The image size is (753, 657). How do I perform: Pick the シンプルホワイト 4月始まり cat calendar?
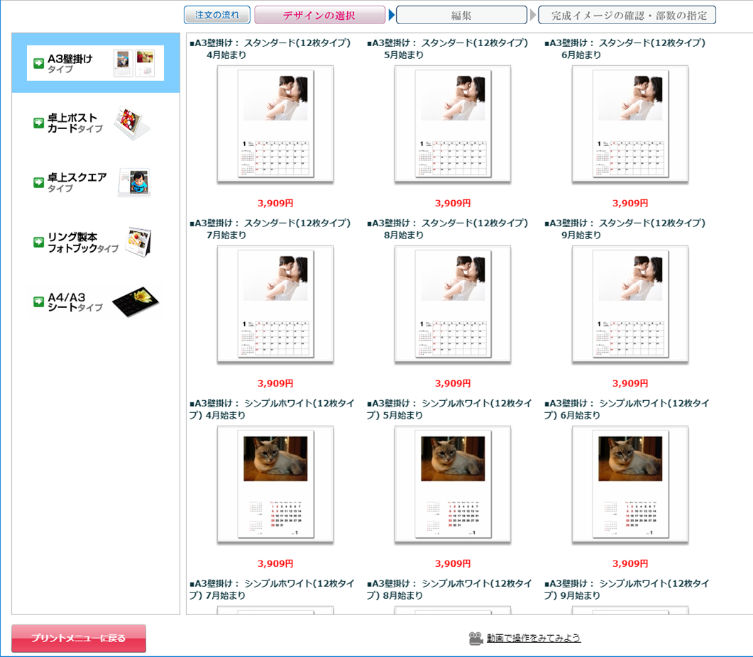tap(275, 485)
